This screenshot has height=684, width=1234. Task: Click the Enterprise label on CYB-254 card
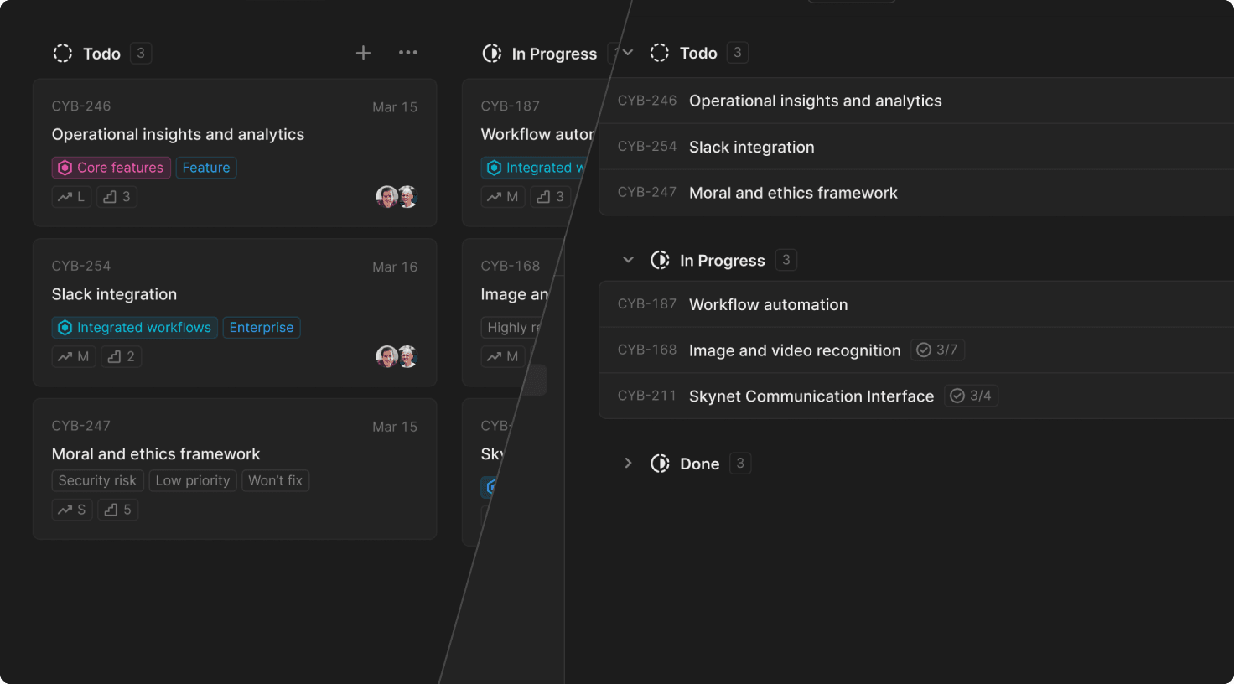[262, 328]
